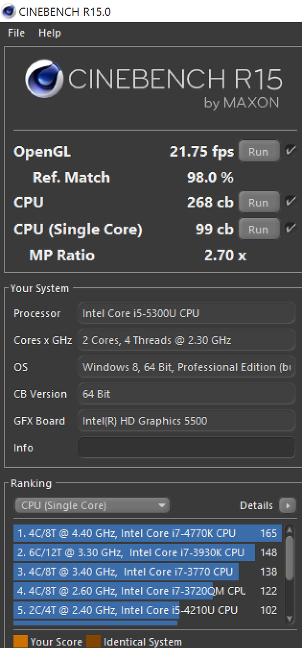Toggle the OpenGL test checkbox
The width and height of the screenshot is (302, 648).
click(x=291, y=151)
